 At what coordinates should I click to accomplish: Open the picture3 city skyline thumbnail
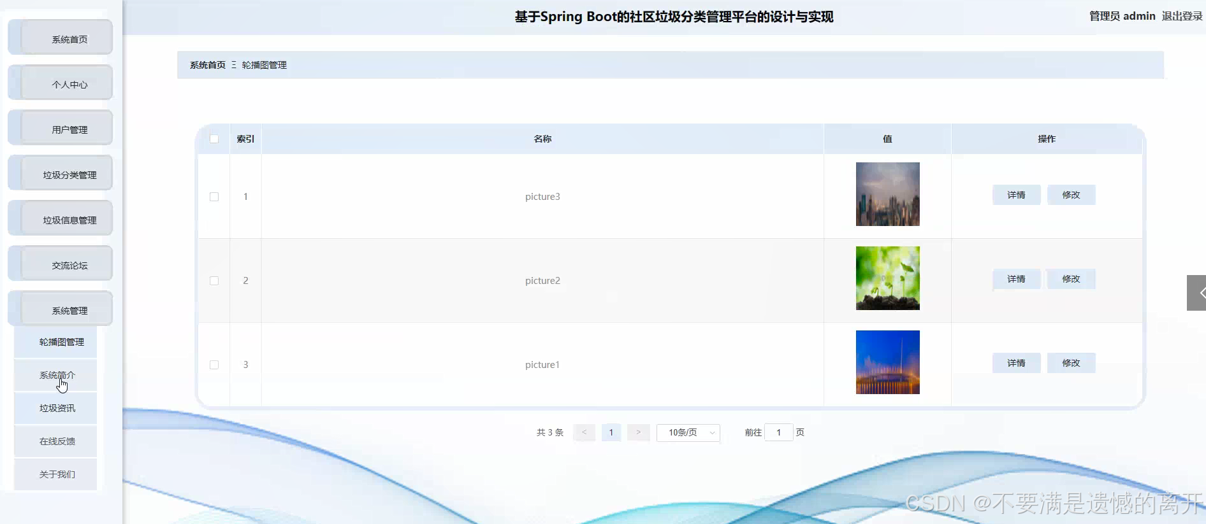(x=887, y=194)
